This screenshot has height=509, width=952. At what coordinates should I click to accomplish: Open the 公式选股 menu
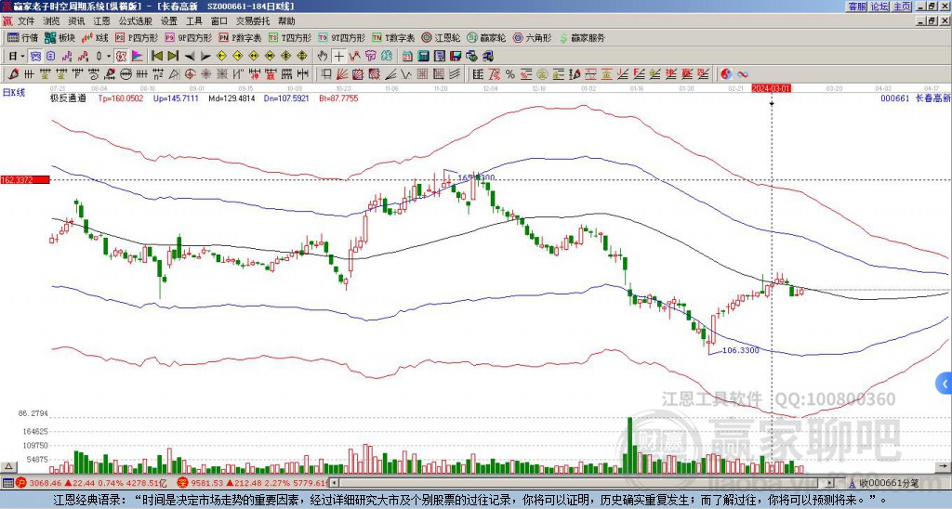point(136,21)
